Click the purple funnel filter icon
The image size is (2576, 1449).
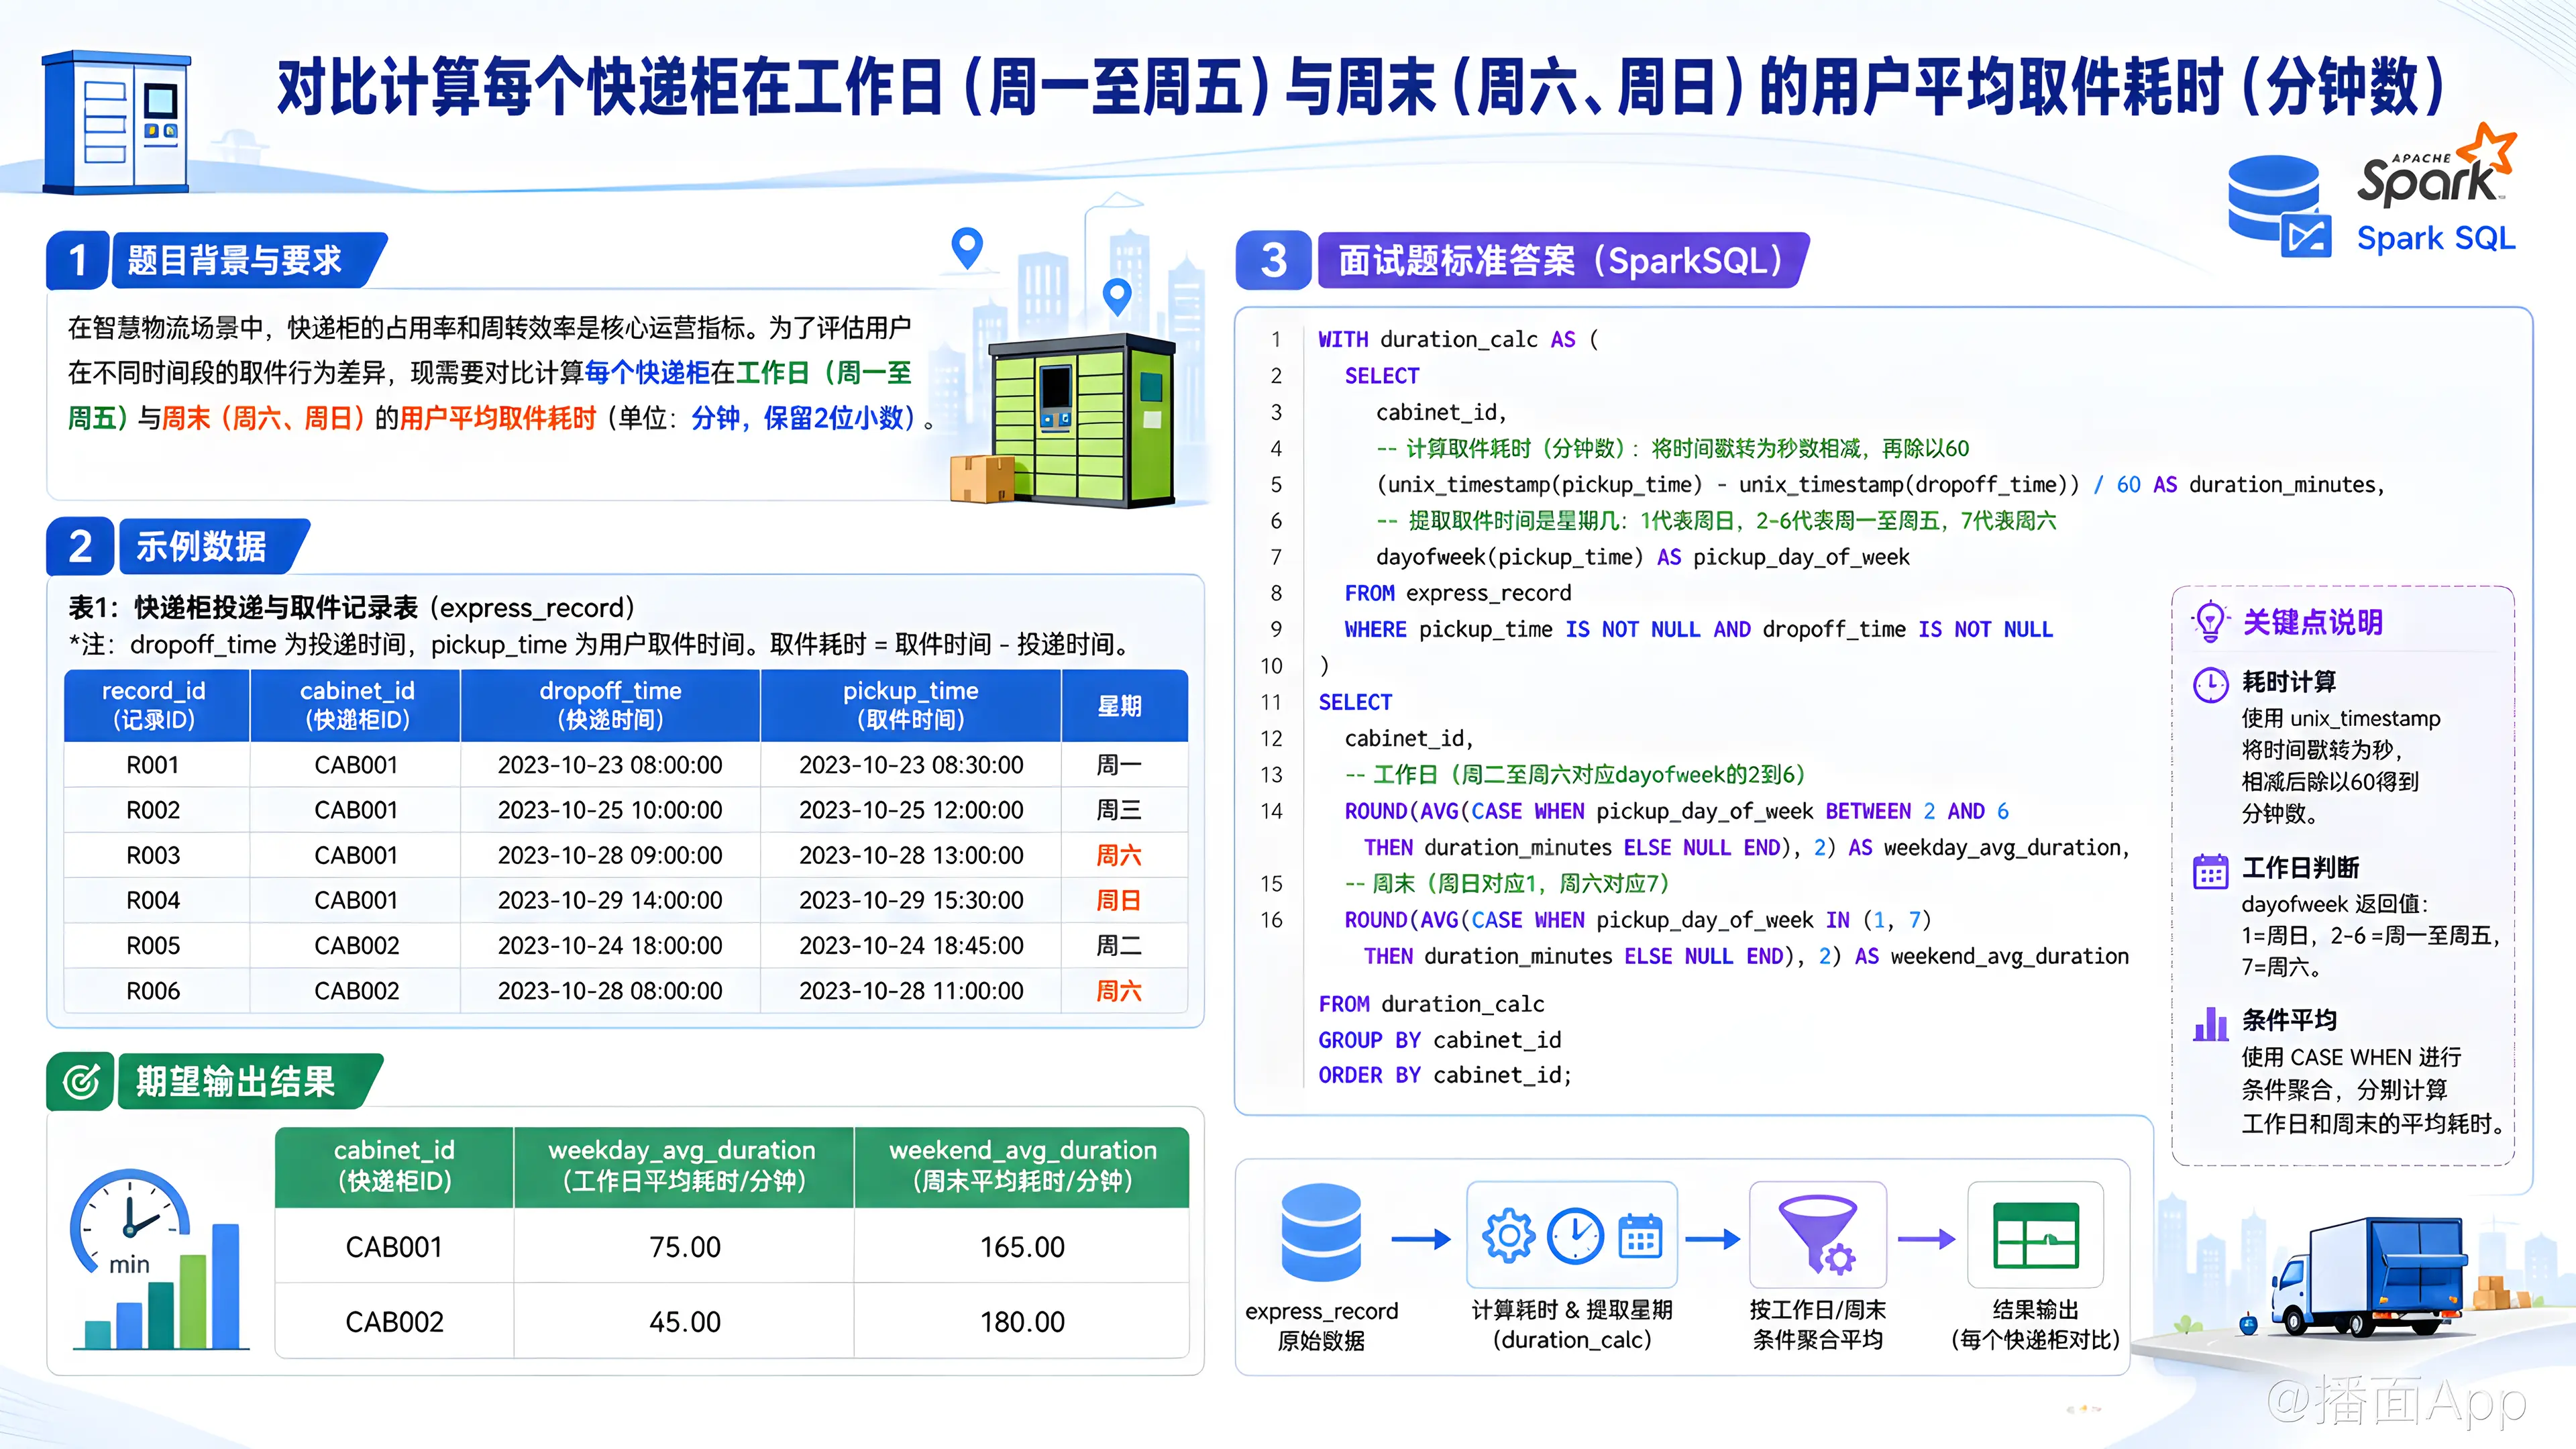[1819, 1235]
